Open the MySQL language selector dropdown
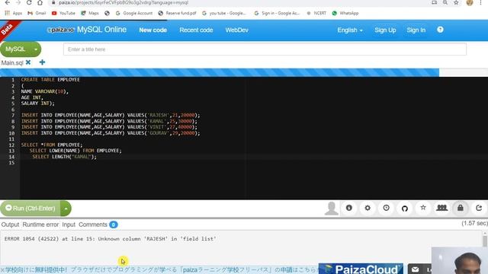488x274 pixels. click(21, 49)
